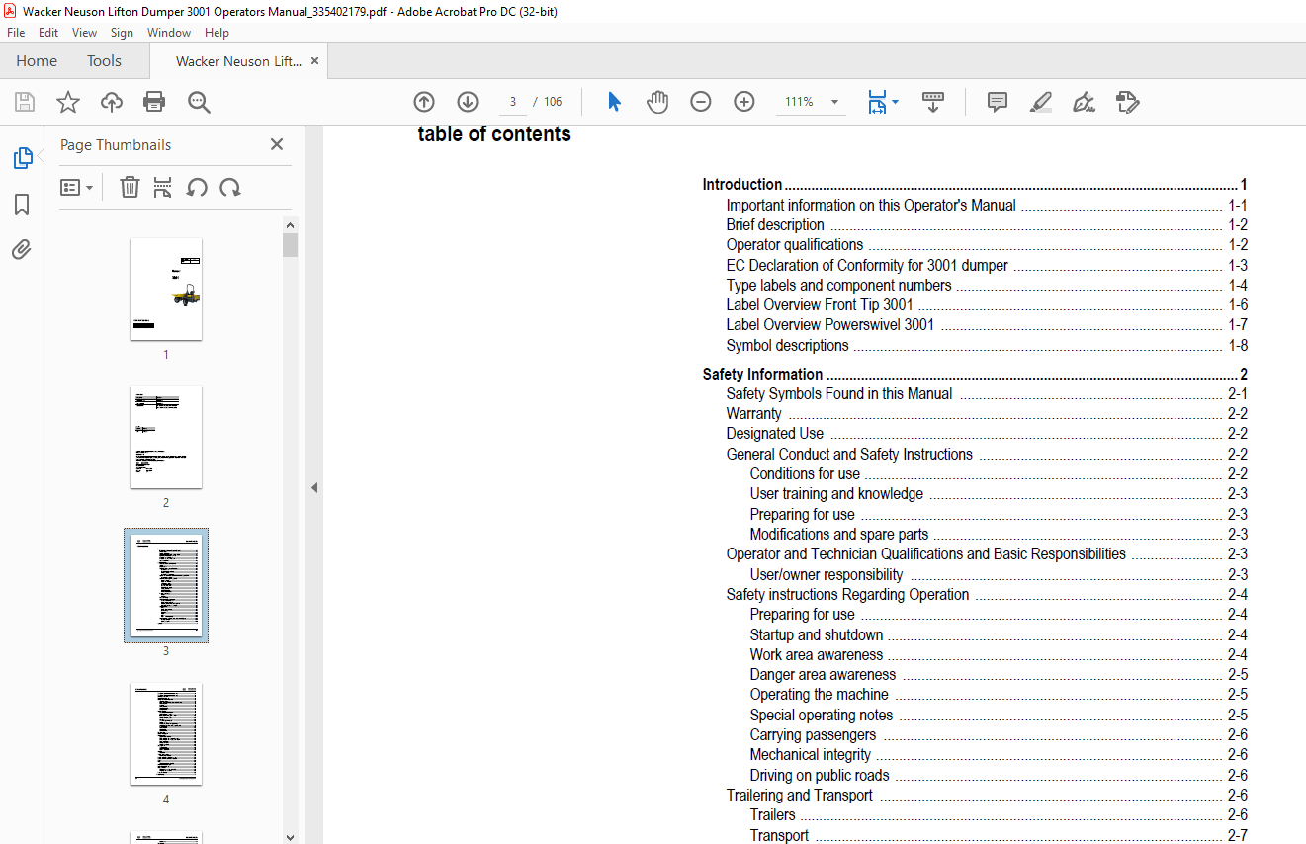Select page 4 thumbnail
Image resolution: width=1306 pixels, height=844 pixels.
(166, 734)
